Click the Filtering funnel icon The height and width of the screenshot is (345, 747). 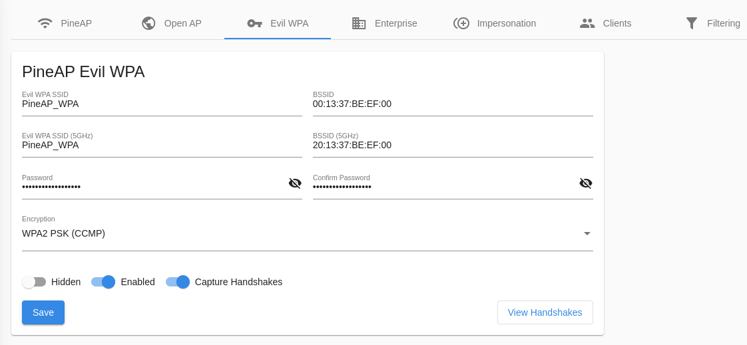692,23
